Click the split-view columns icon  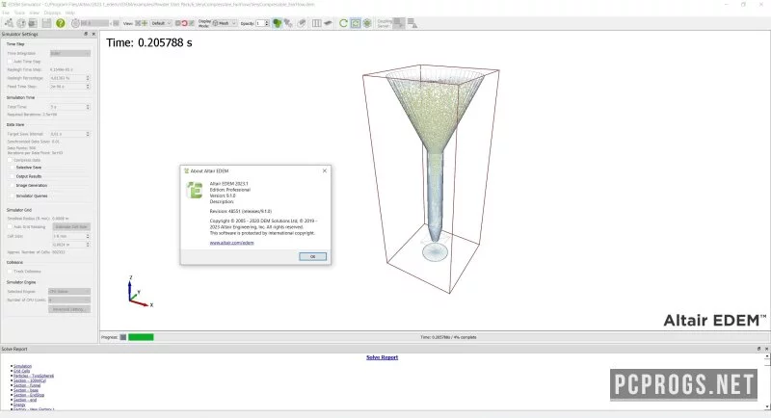pos(317,23)
